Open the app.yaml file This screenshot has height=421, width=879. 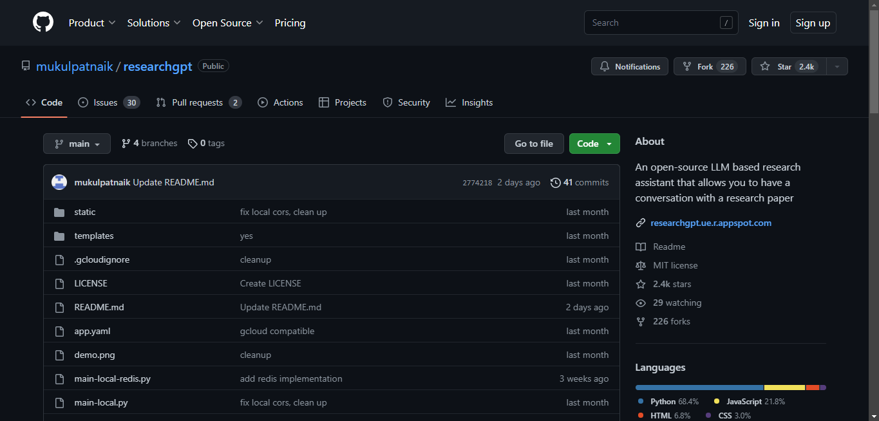[93, 331]
